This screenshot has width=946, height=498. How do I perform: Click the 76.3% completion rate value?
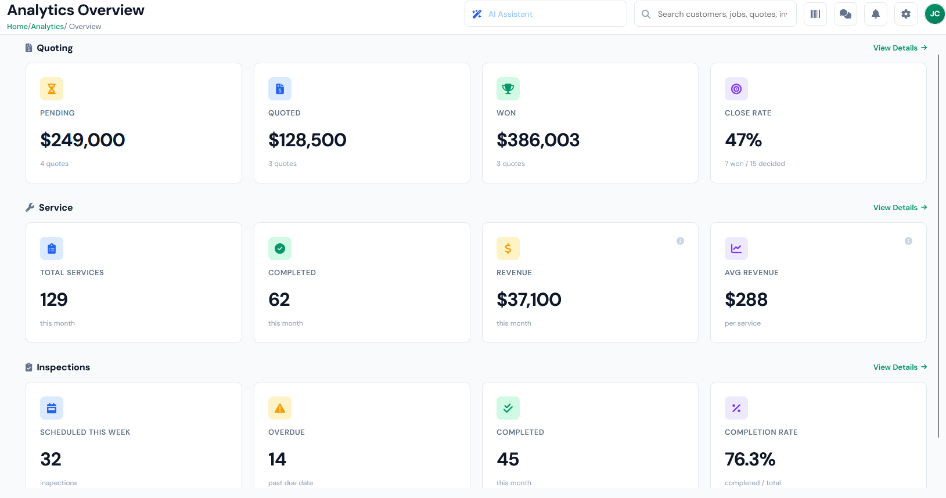pos(750,459)
